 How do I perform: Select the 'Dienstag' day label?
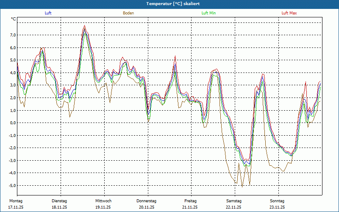[x=59, y=201]
